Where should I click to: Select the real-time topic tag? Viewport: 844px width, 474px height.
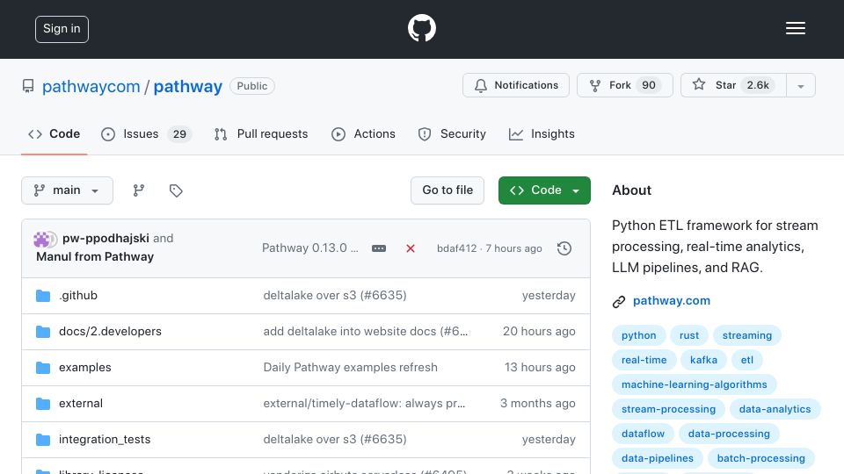pyautogui.click(x=644, y=360)
